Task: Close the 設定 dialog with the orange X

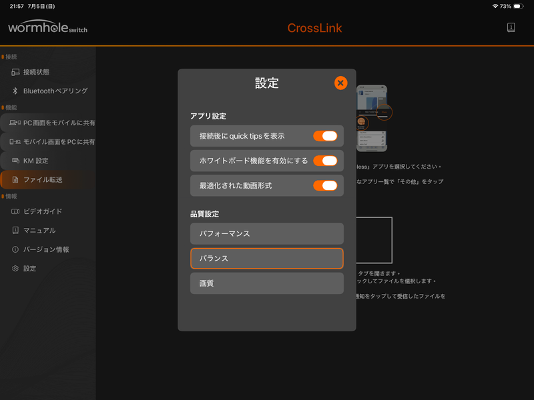Action: (x=340, y=83)
